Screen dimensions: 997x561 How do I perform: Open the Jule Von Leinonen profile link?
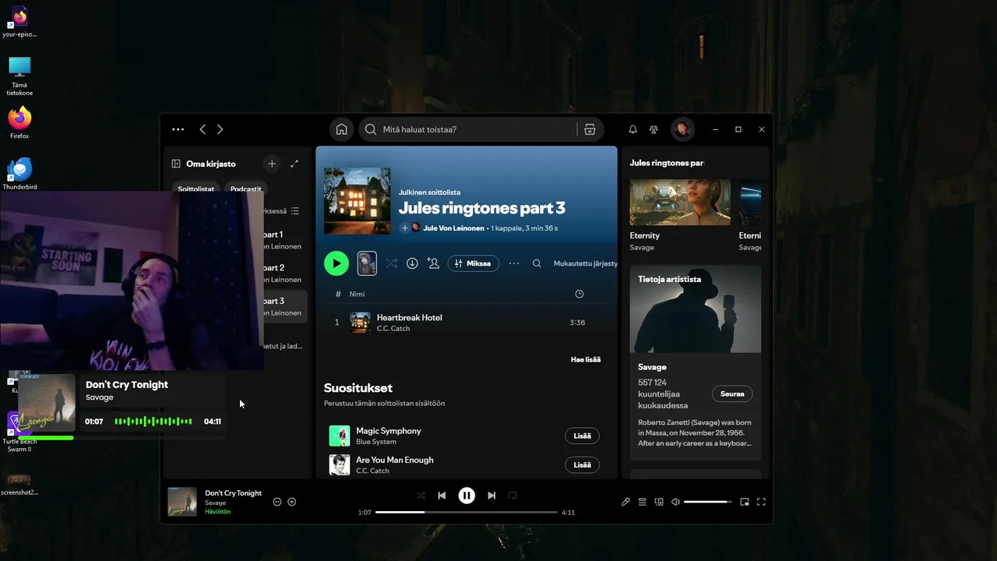point(453,228)
